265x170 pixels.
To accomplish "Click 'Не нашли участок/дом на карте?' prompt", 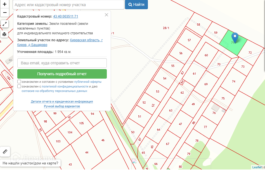I will click(30, 163).
